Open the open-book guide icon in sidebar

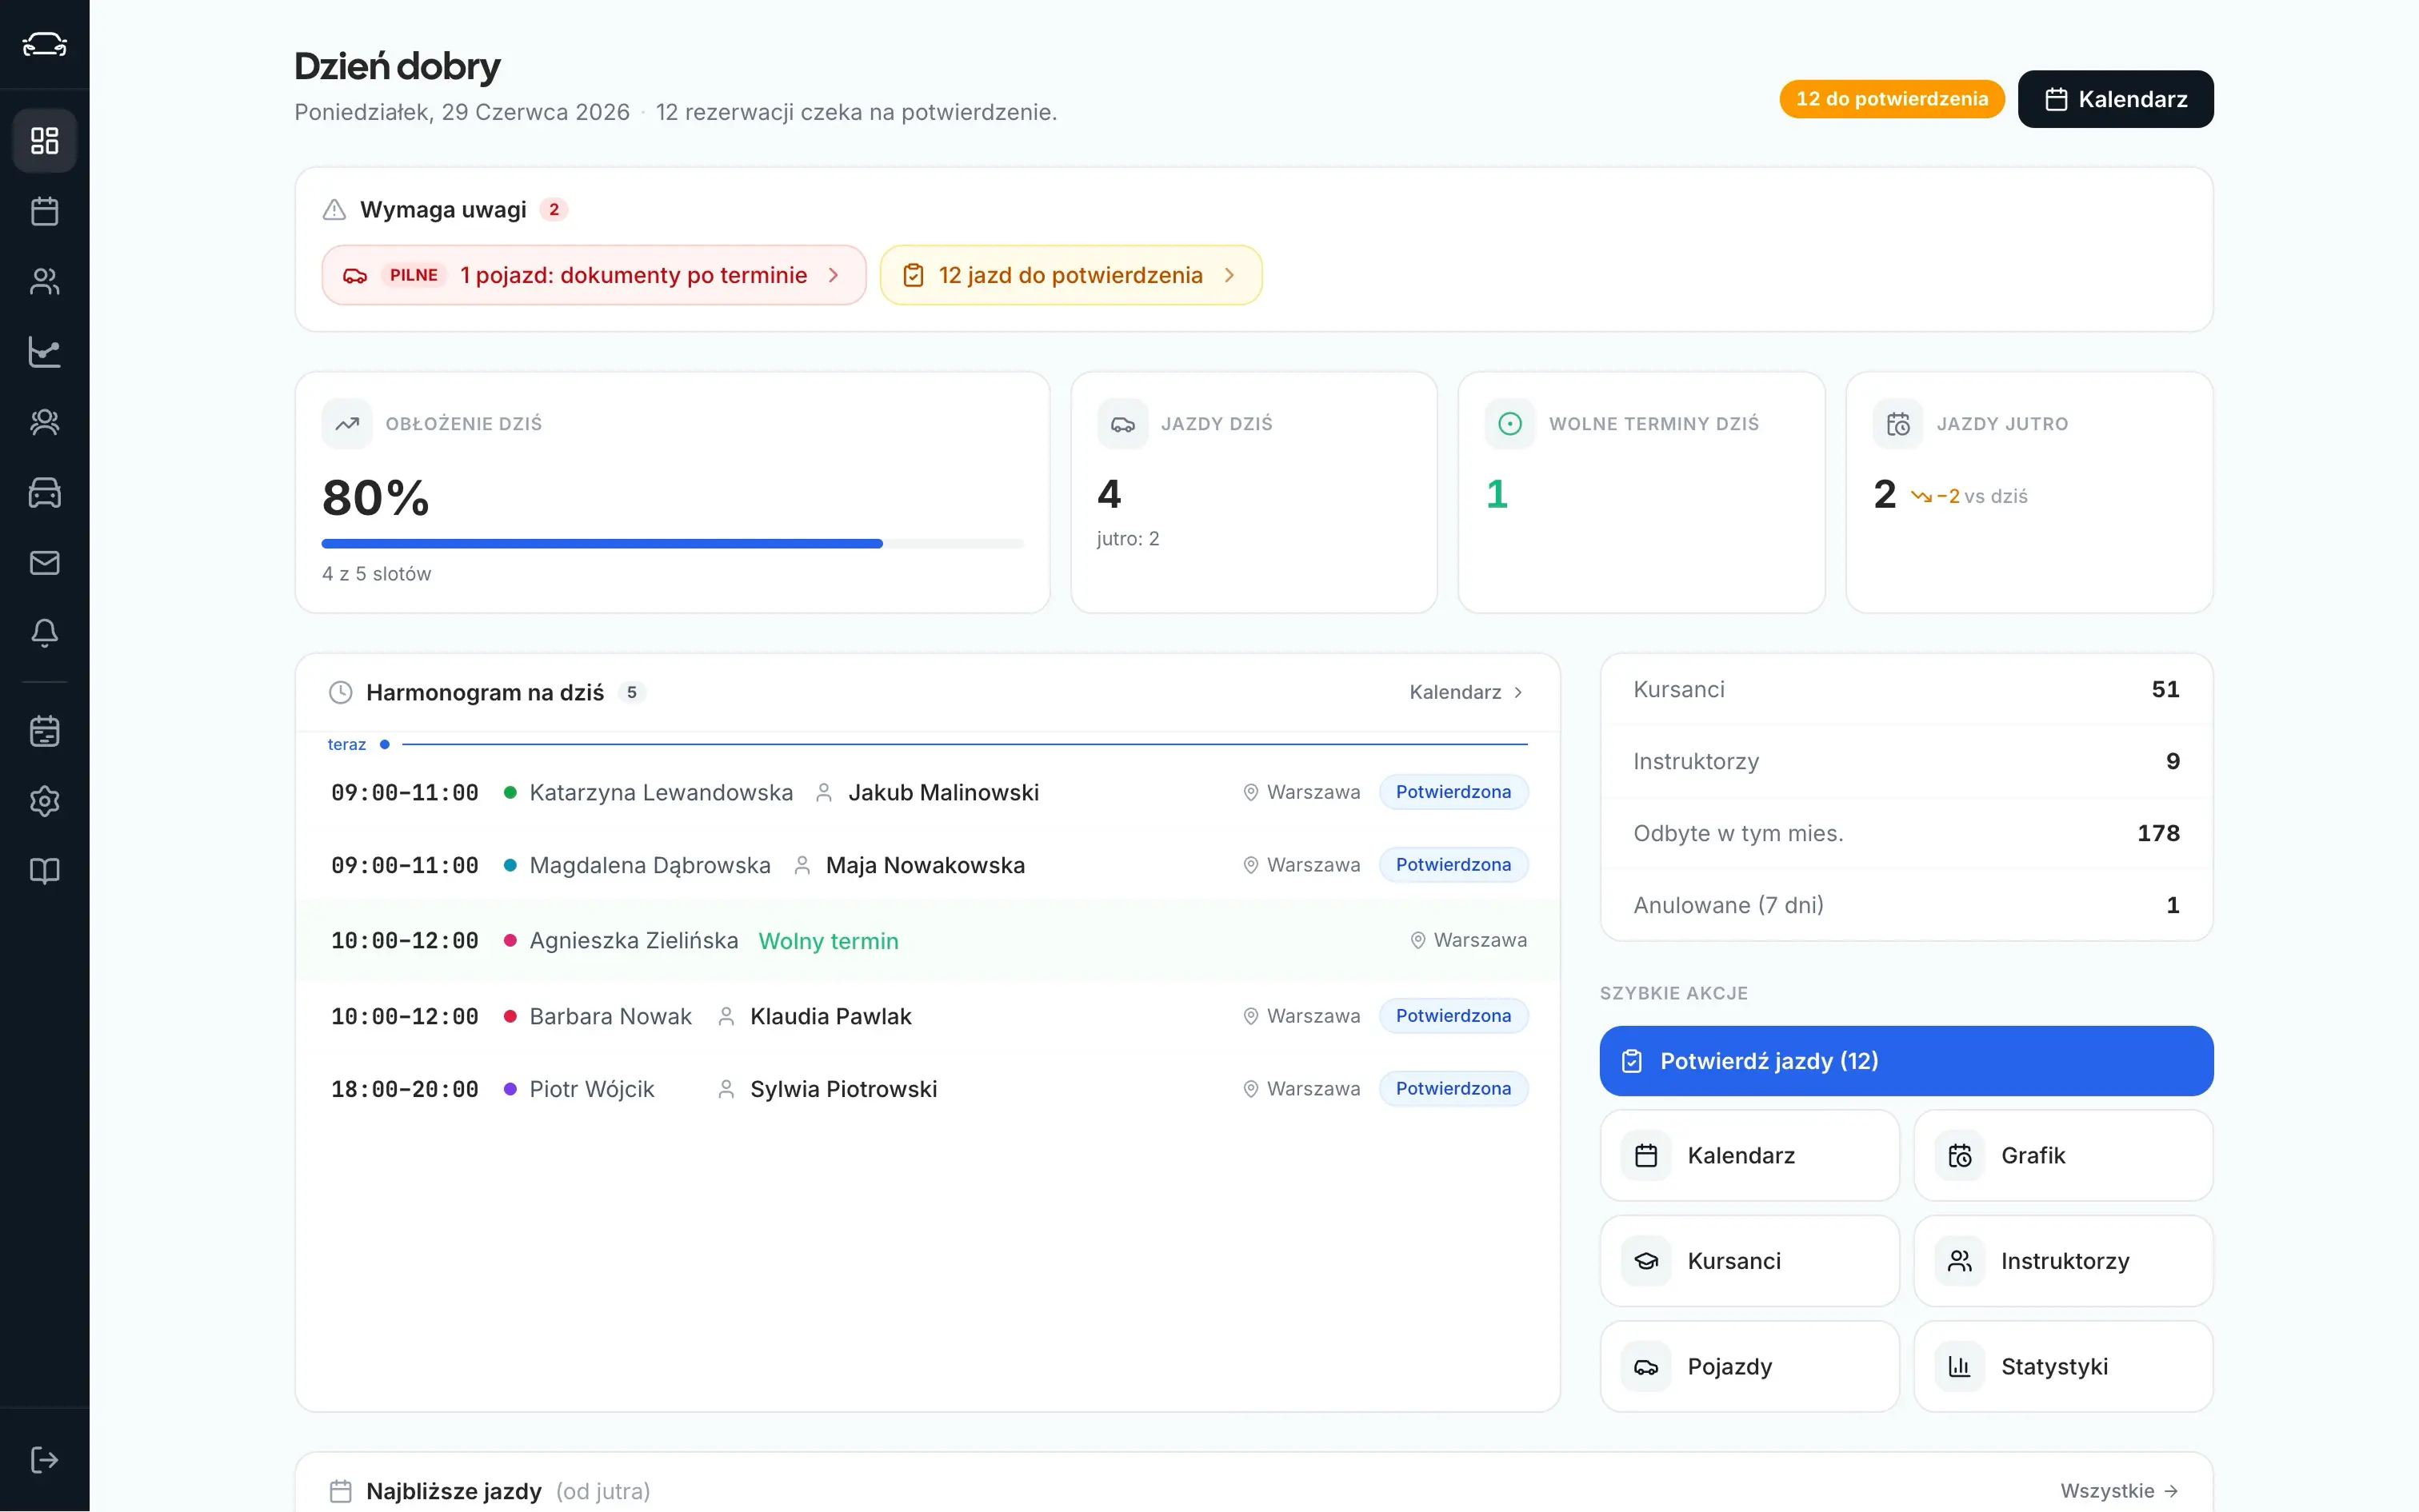click(44, 871)
